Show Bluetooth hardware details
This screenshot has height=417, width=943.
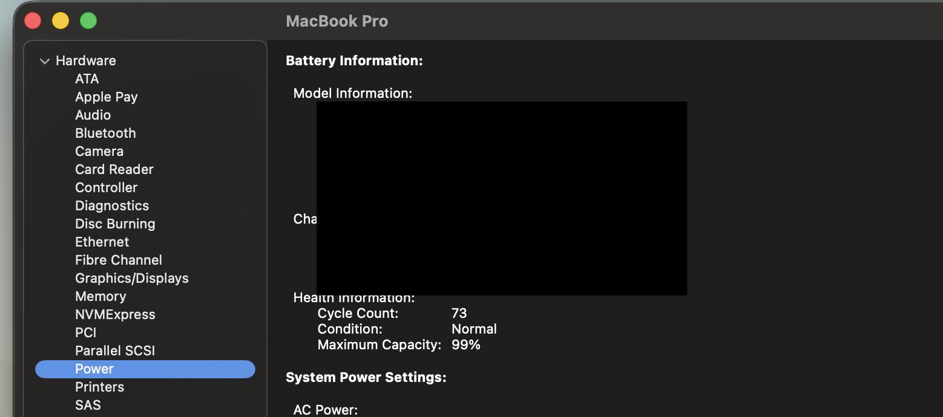point(105,133)
